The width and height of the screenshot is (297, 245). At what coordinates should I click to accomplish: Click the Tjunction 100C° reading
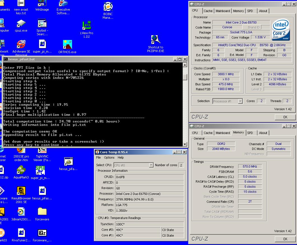[149, 224]
